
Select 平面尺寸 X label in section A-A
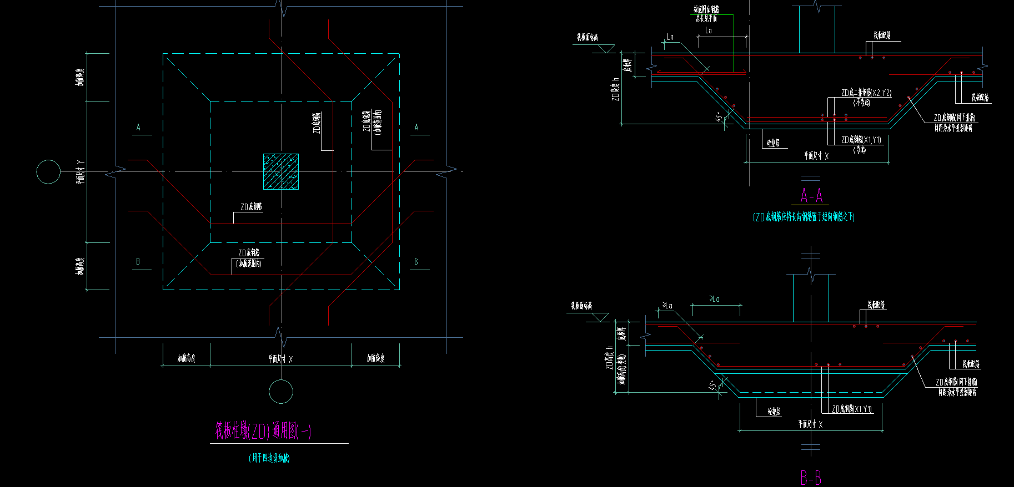point(816,156)
